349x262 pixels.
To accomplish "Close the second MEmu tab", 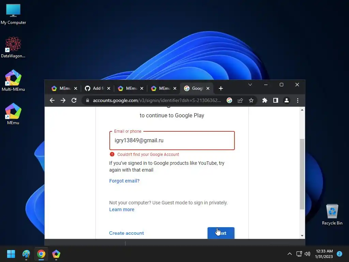I will [142, 88].
